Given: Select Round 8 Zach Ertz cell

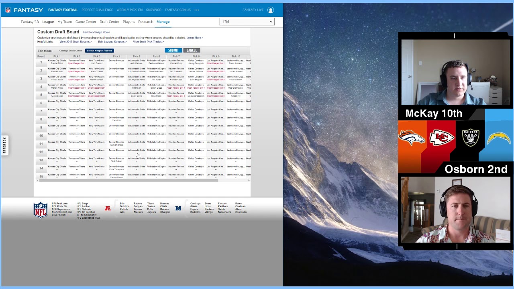Looking at the screenshot, I should click(116, 119).
